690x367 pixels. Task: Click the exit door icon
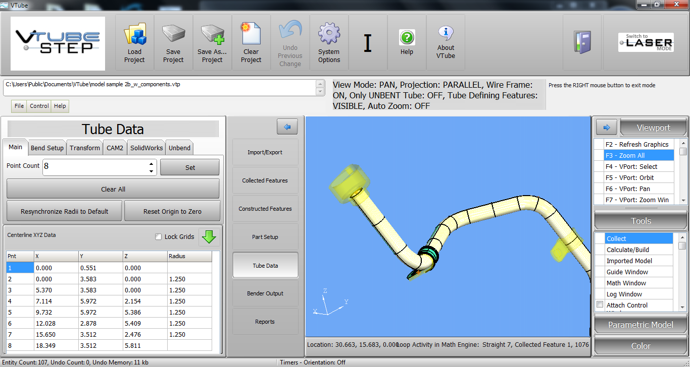582,42
